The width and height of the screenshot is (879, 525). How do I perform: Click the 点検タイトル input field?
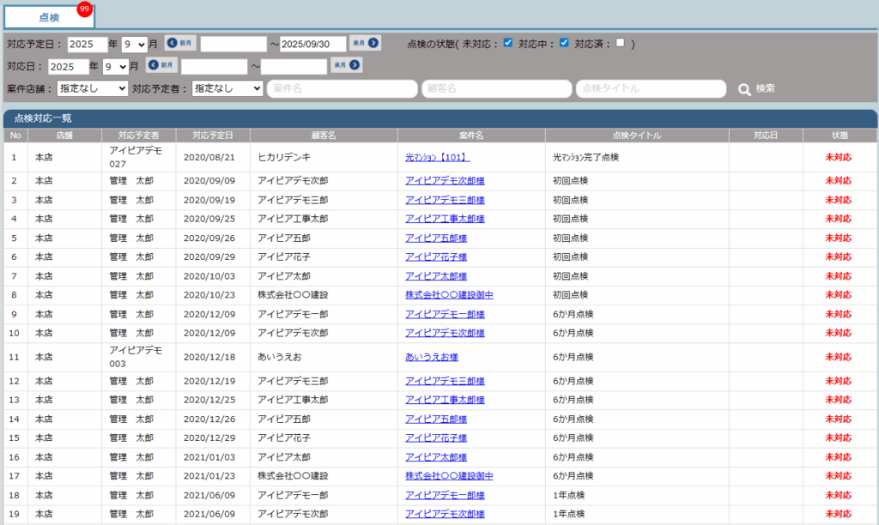point(651,88)
